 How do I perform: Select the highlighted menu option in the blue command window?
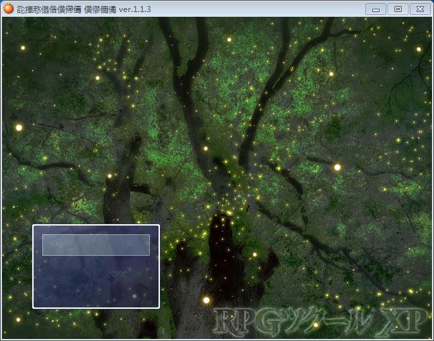tap(96, 245)
